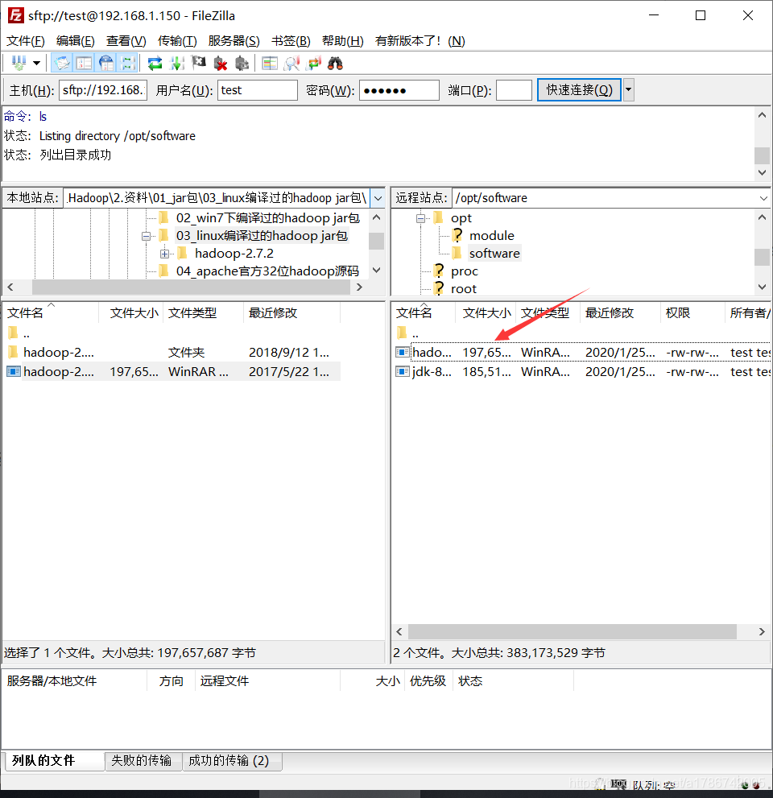
Task: Click the host input field
Action: coord(103,90)
